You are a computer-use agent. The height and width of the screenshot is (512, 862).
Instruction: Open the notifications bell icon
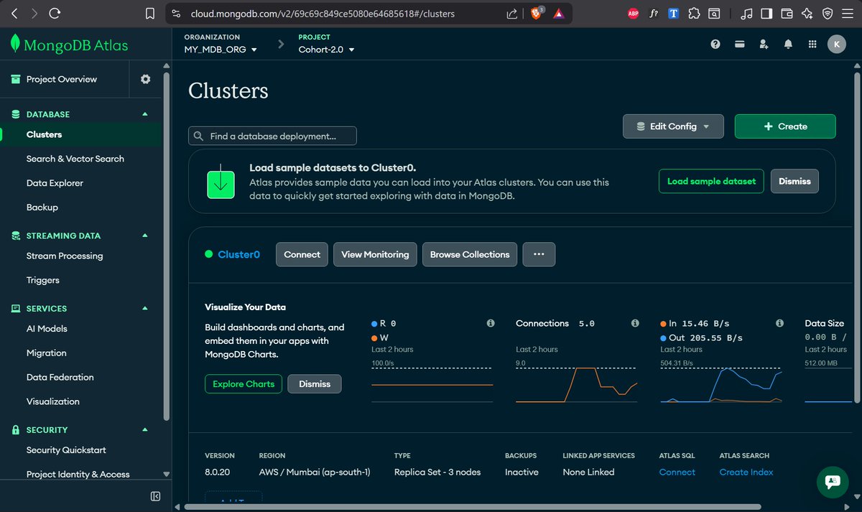click(x=788, y=44)
